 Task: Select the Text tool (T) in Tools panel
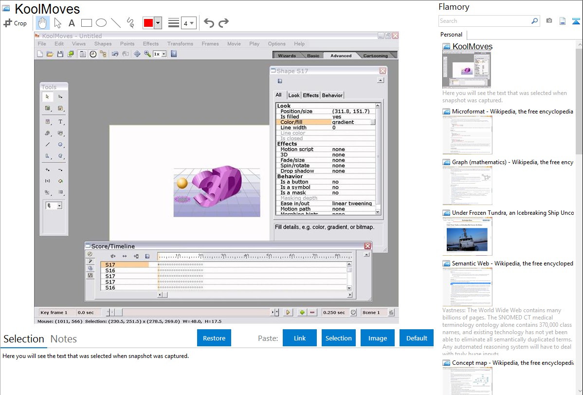[60, 122]
